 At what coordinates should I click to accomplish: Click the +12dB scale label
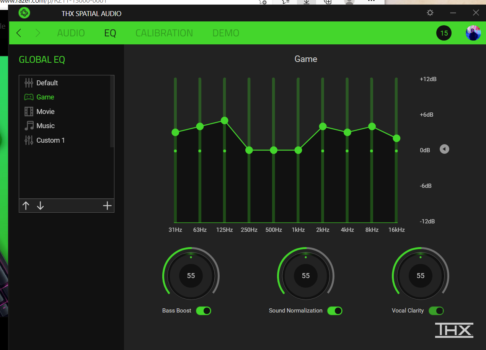coord(428,79)
